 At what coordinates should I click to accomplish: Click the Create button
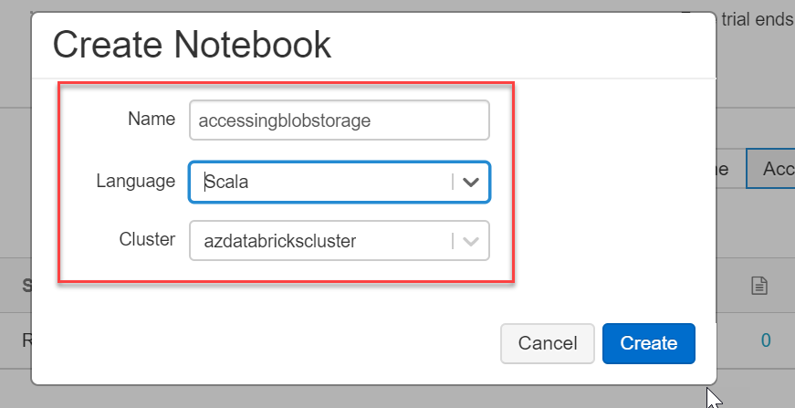click(x=648, y=343)
